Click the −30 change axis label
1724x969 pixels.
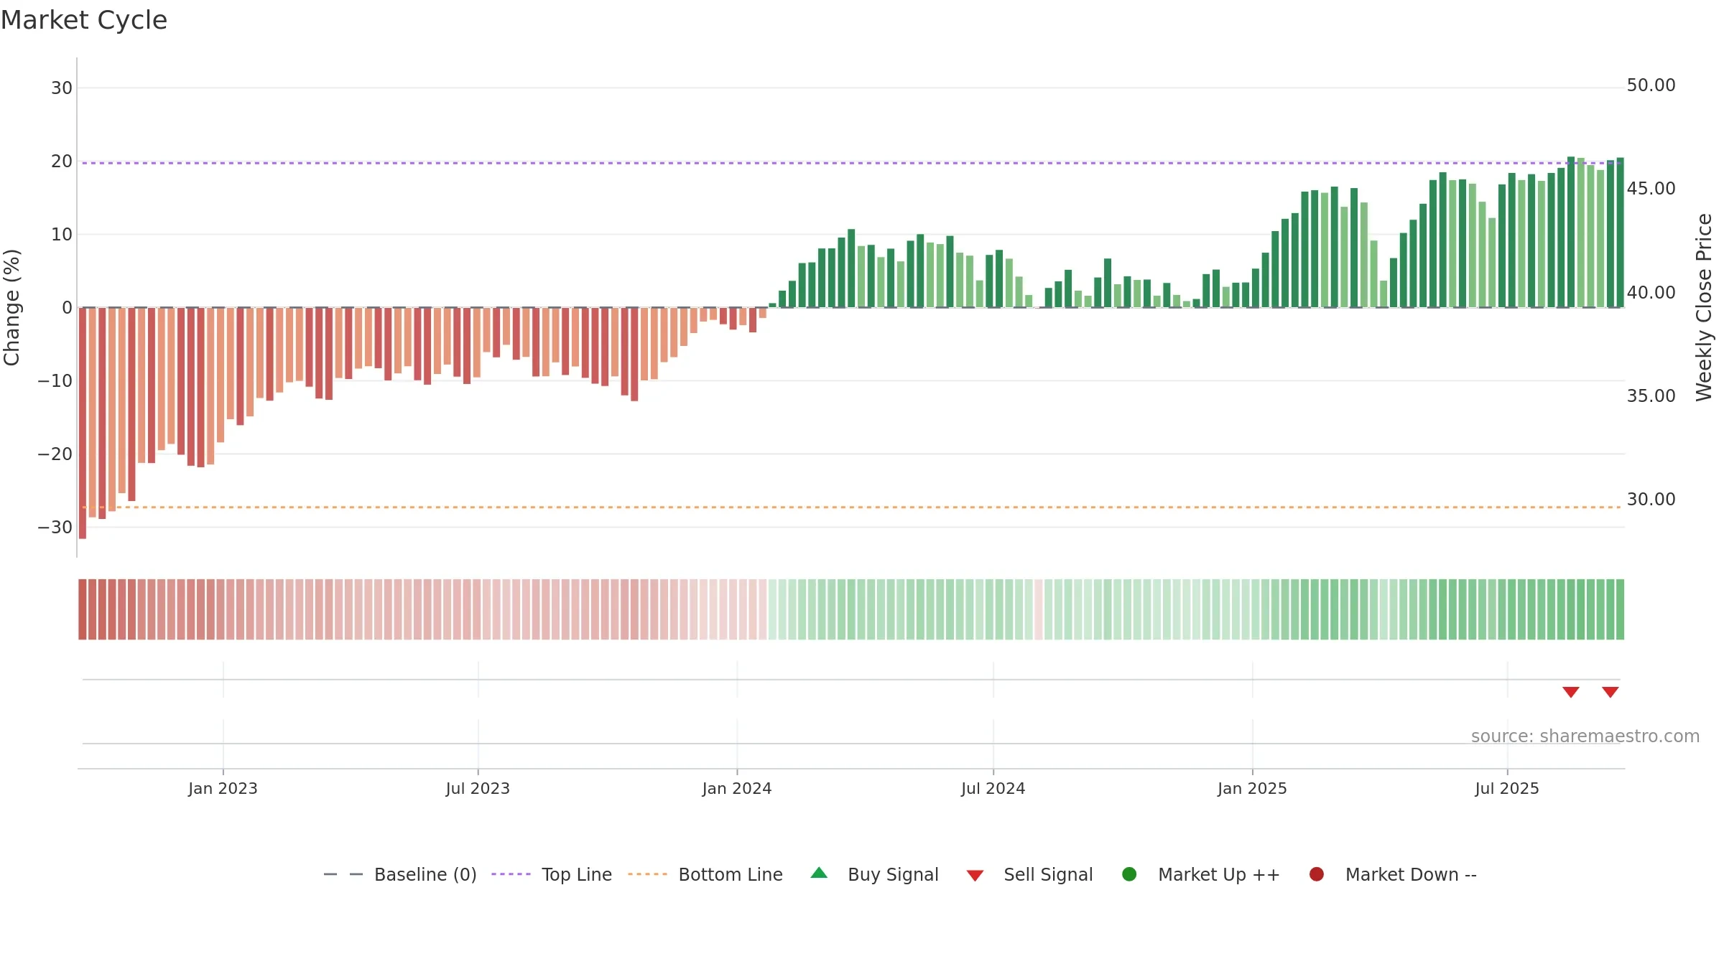click(x=55, y=528)
